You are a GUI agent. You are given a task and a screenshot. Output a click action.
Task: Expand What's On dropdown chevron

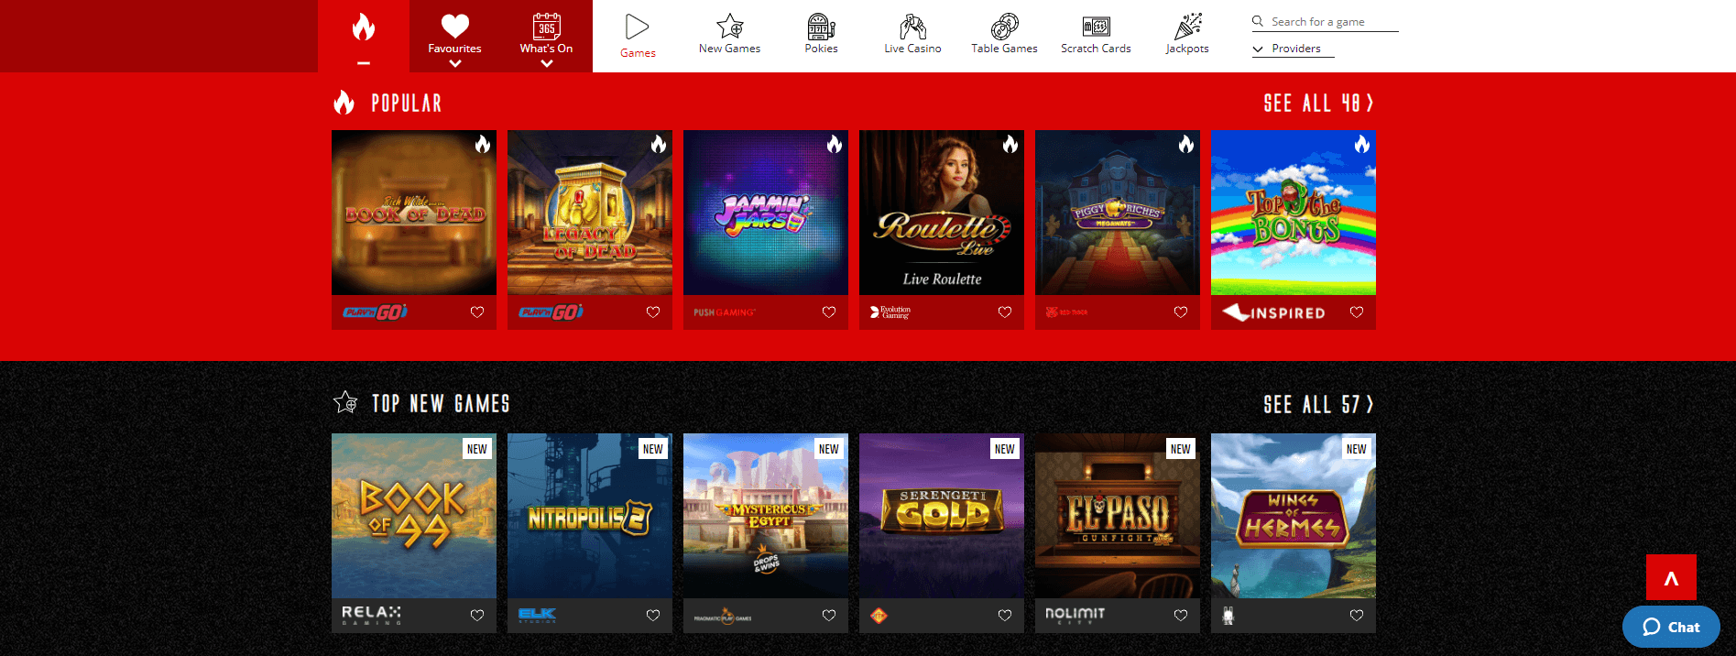[547, 64]
